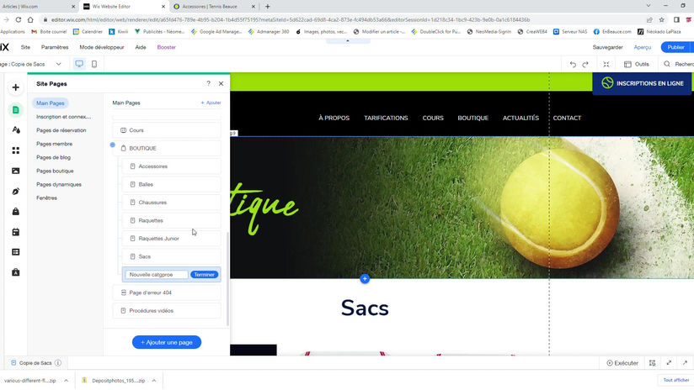Image resolution: width=694 pixels, height=390 pixels.
Task: Open various-different zip download options
Action: 66,381
